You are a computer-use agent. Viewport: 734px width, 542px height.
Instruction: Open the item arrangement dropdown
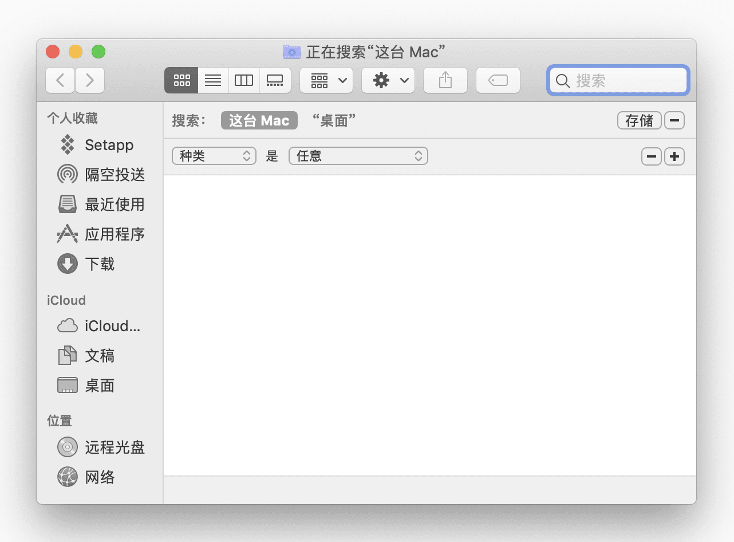click(326, 80)
